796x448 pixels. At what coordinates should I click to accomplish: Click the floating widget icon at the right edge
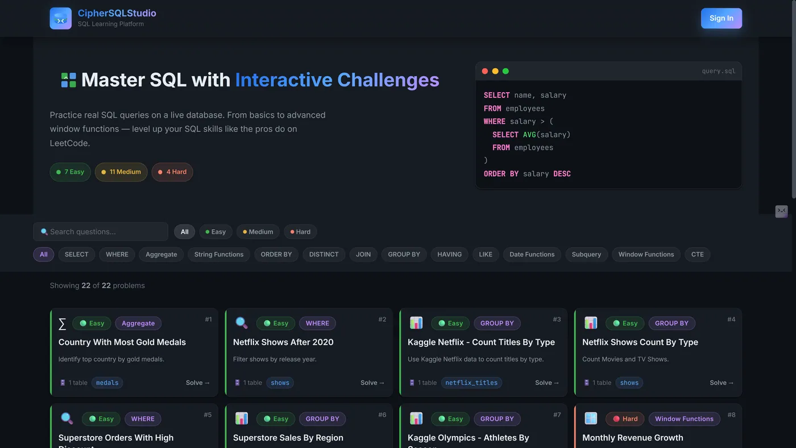(x=782, y=211)
